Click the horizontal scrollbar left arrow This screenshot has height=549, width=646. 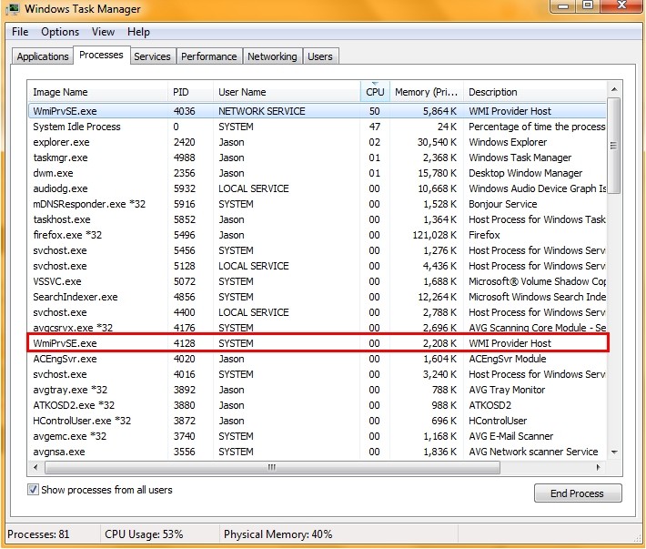click(x=35, y=467)
